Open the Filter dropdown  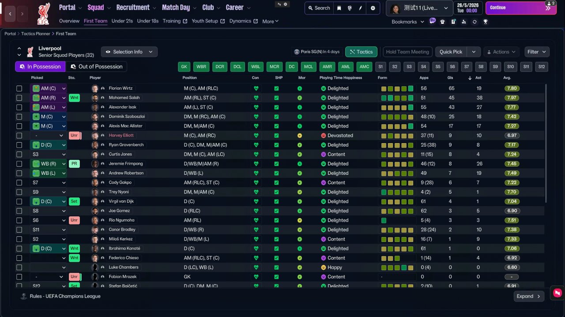tap(537, 52)
